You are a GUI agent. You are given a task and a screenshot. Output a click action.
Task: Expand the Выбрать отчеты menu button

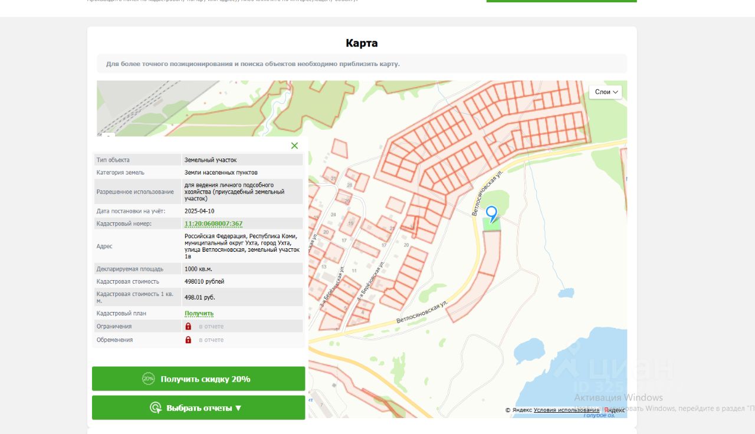click(198, 407)
